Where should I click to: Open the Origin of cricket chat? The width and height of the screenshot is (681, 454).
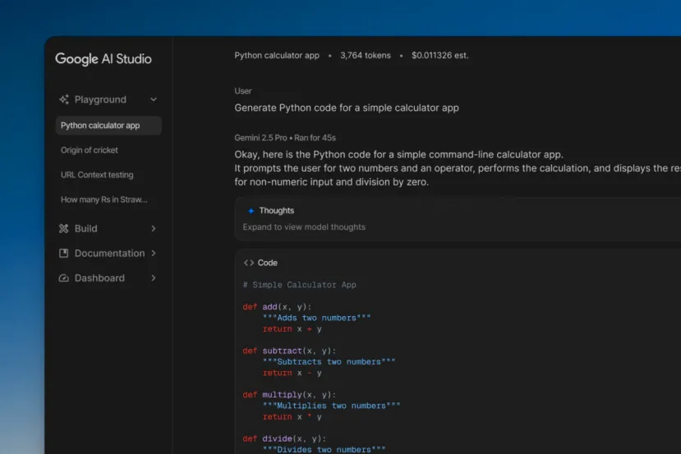coord(89,150)
